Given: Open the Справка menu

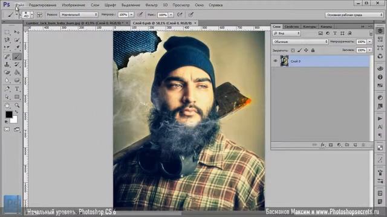Looking at the screenshot, I should 215,5.
